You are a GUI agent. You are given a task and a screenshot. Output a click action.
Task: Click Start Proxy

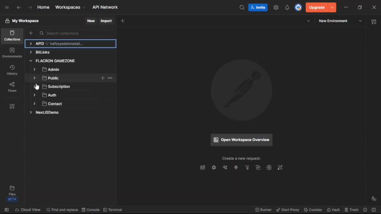pyautogui.click(x=288, y=210)
